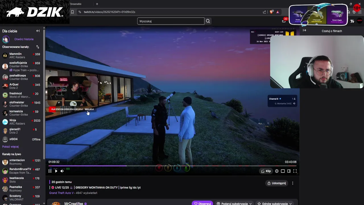
Task: Open the olofmeister channel
Action: (x=21, y=104)
